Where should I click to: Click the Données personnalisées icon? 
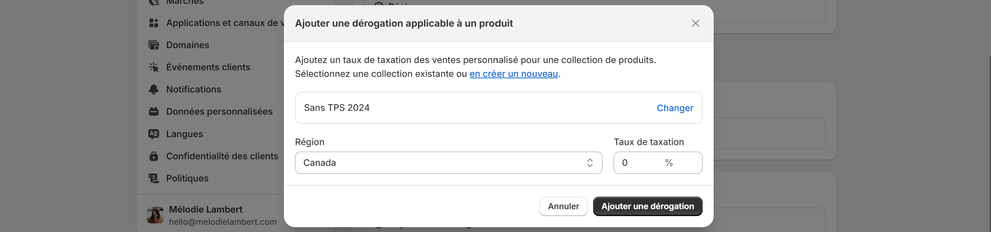pos(153,111)
